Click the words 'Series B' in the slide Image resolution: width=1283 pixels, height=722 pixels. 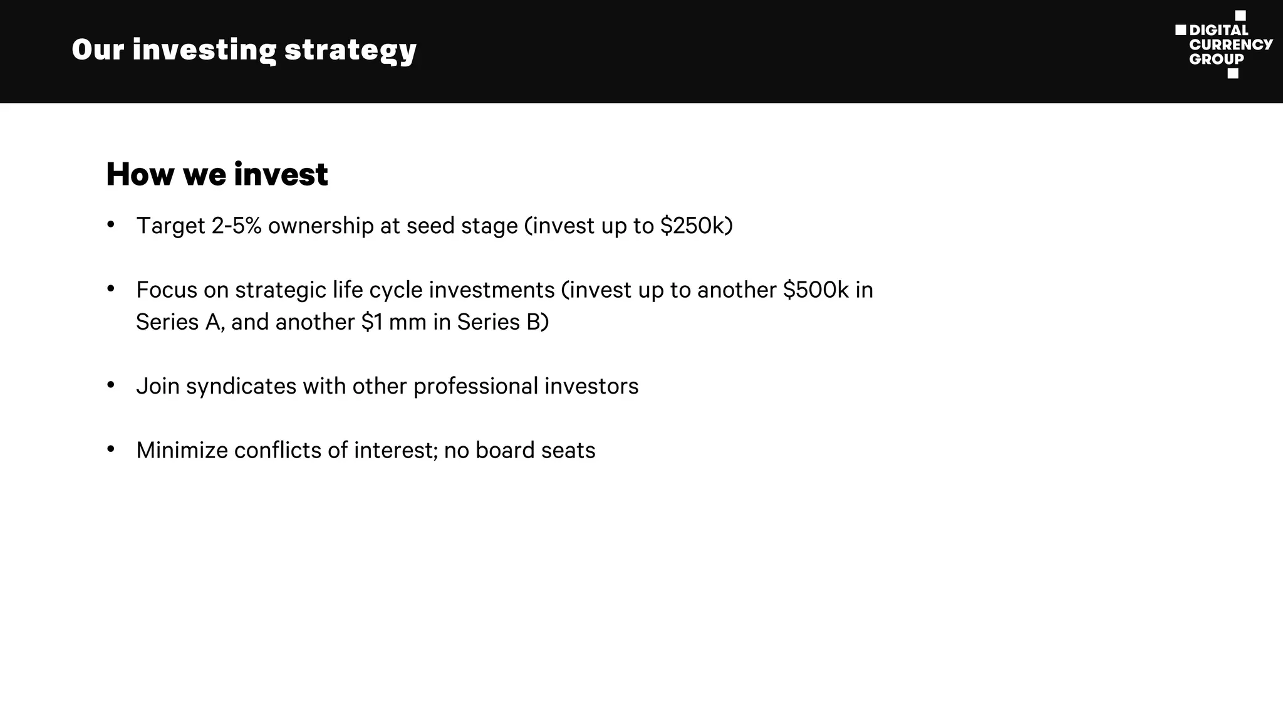[x=499, y=322]
